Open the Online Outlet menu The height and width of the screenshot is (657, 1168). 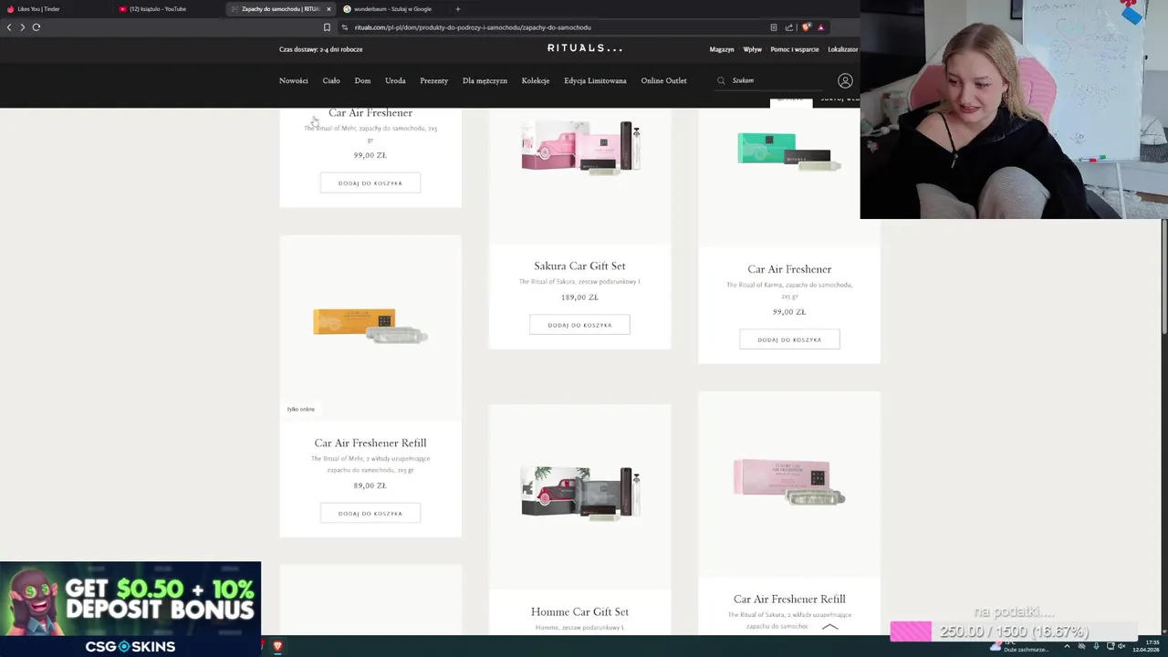[x=663, y=80]
